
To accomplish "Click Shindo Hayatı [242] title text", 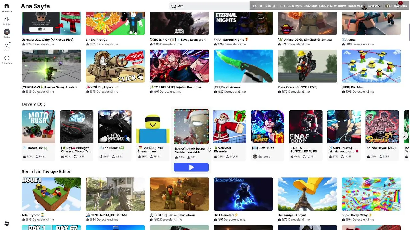I will point(382,148).
